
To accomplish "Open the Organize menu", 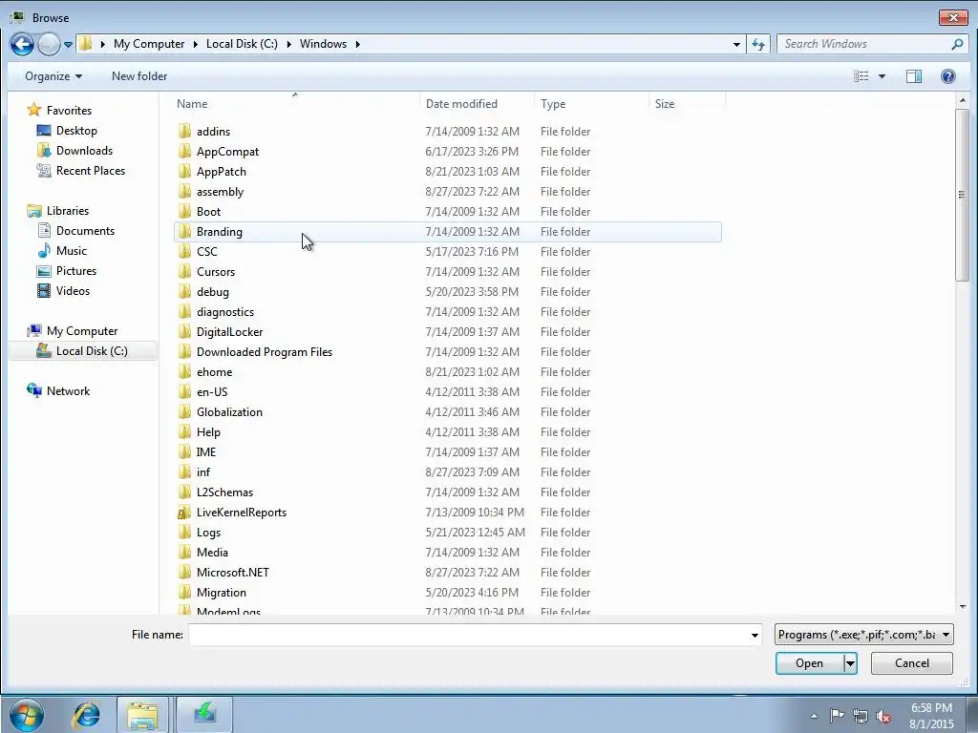I will click(x=53, y=76).
